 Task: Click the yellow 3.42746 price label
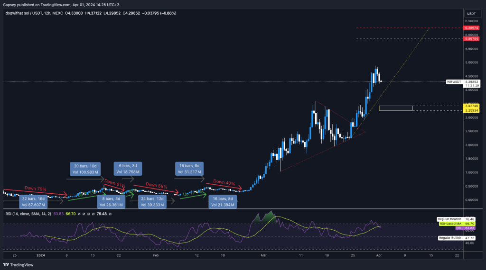(473, 106)
